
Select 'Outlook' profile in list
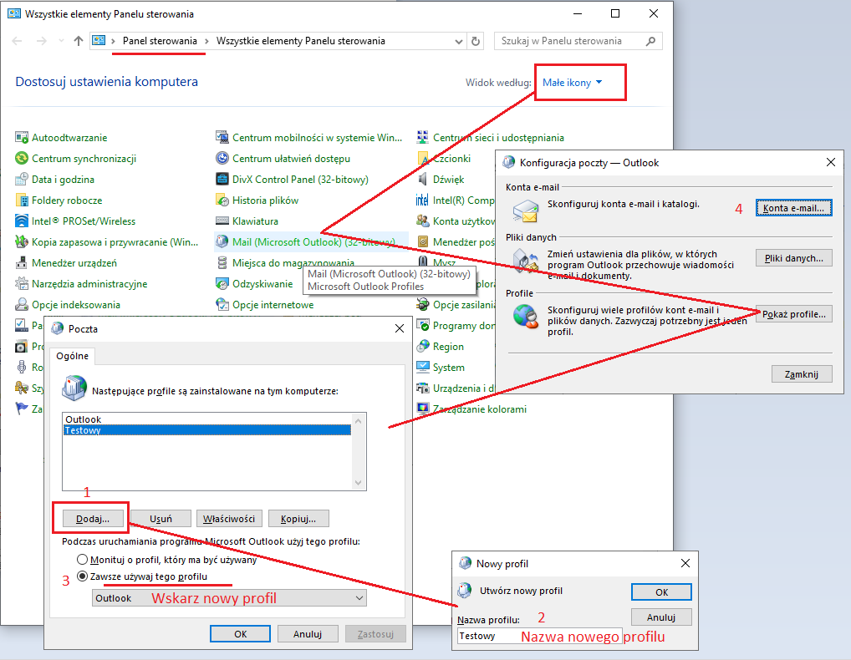point(206,419)
